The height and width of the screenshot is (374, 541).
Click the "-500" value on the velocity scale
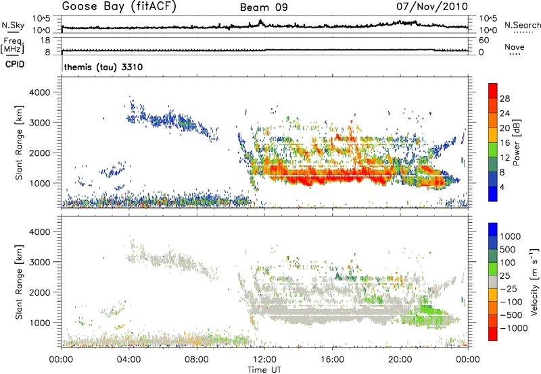[511, 315]
